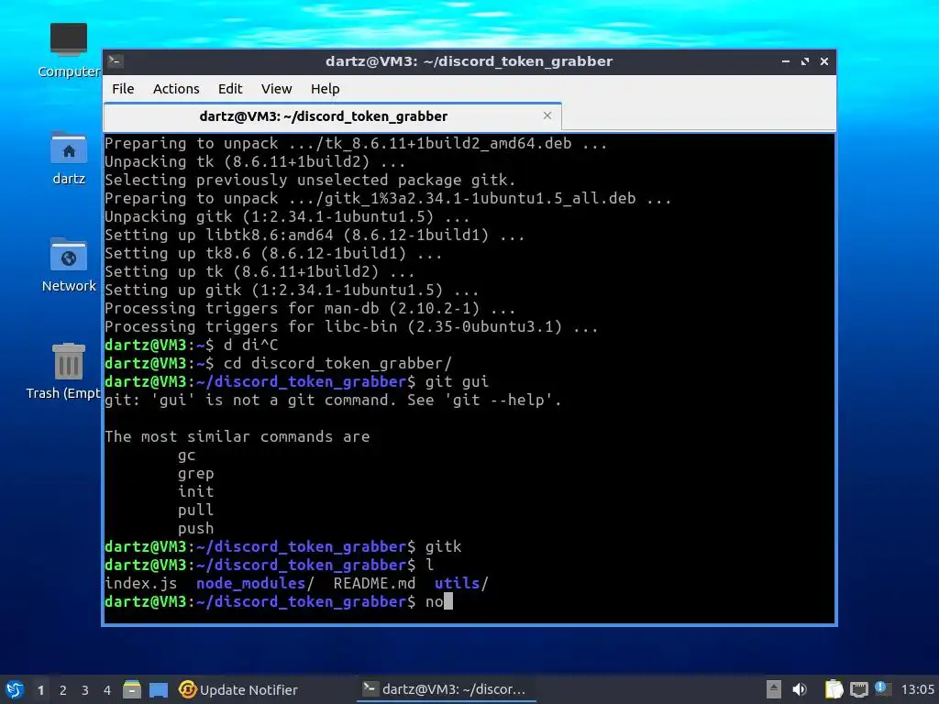The image size is (939, 704).
Task: Activate the terminal taskbar item
Action: click(x=445, y=689)
